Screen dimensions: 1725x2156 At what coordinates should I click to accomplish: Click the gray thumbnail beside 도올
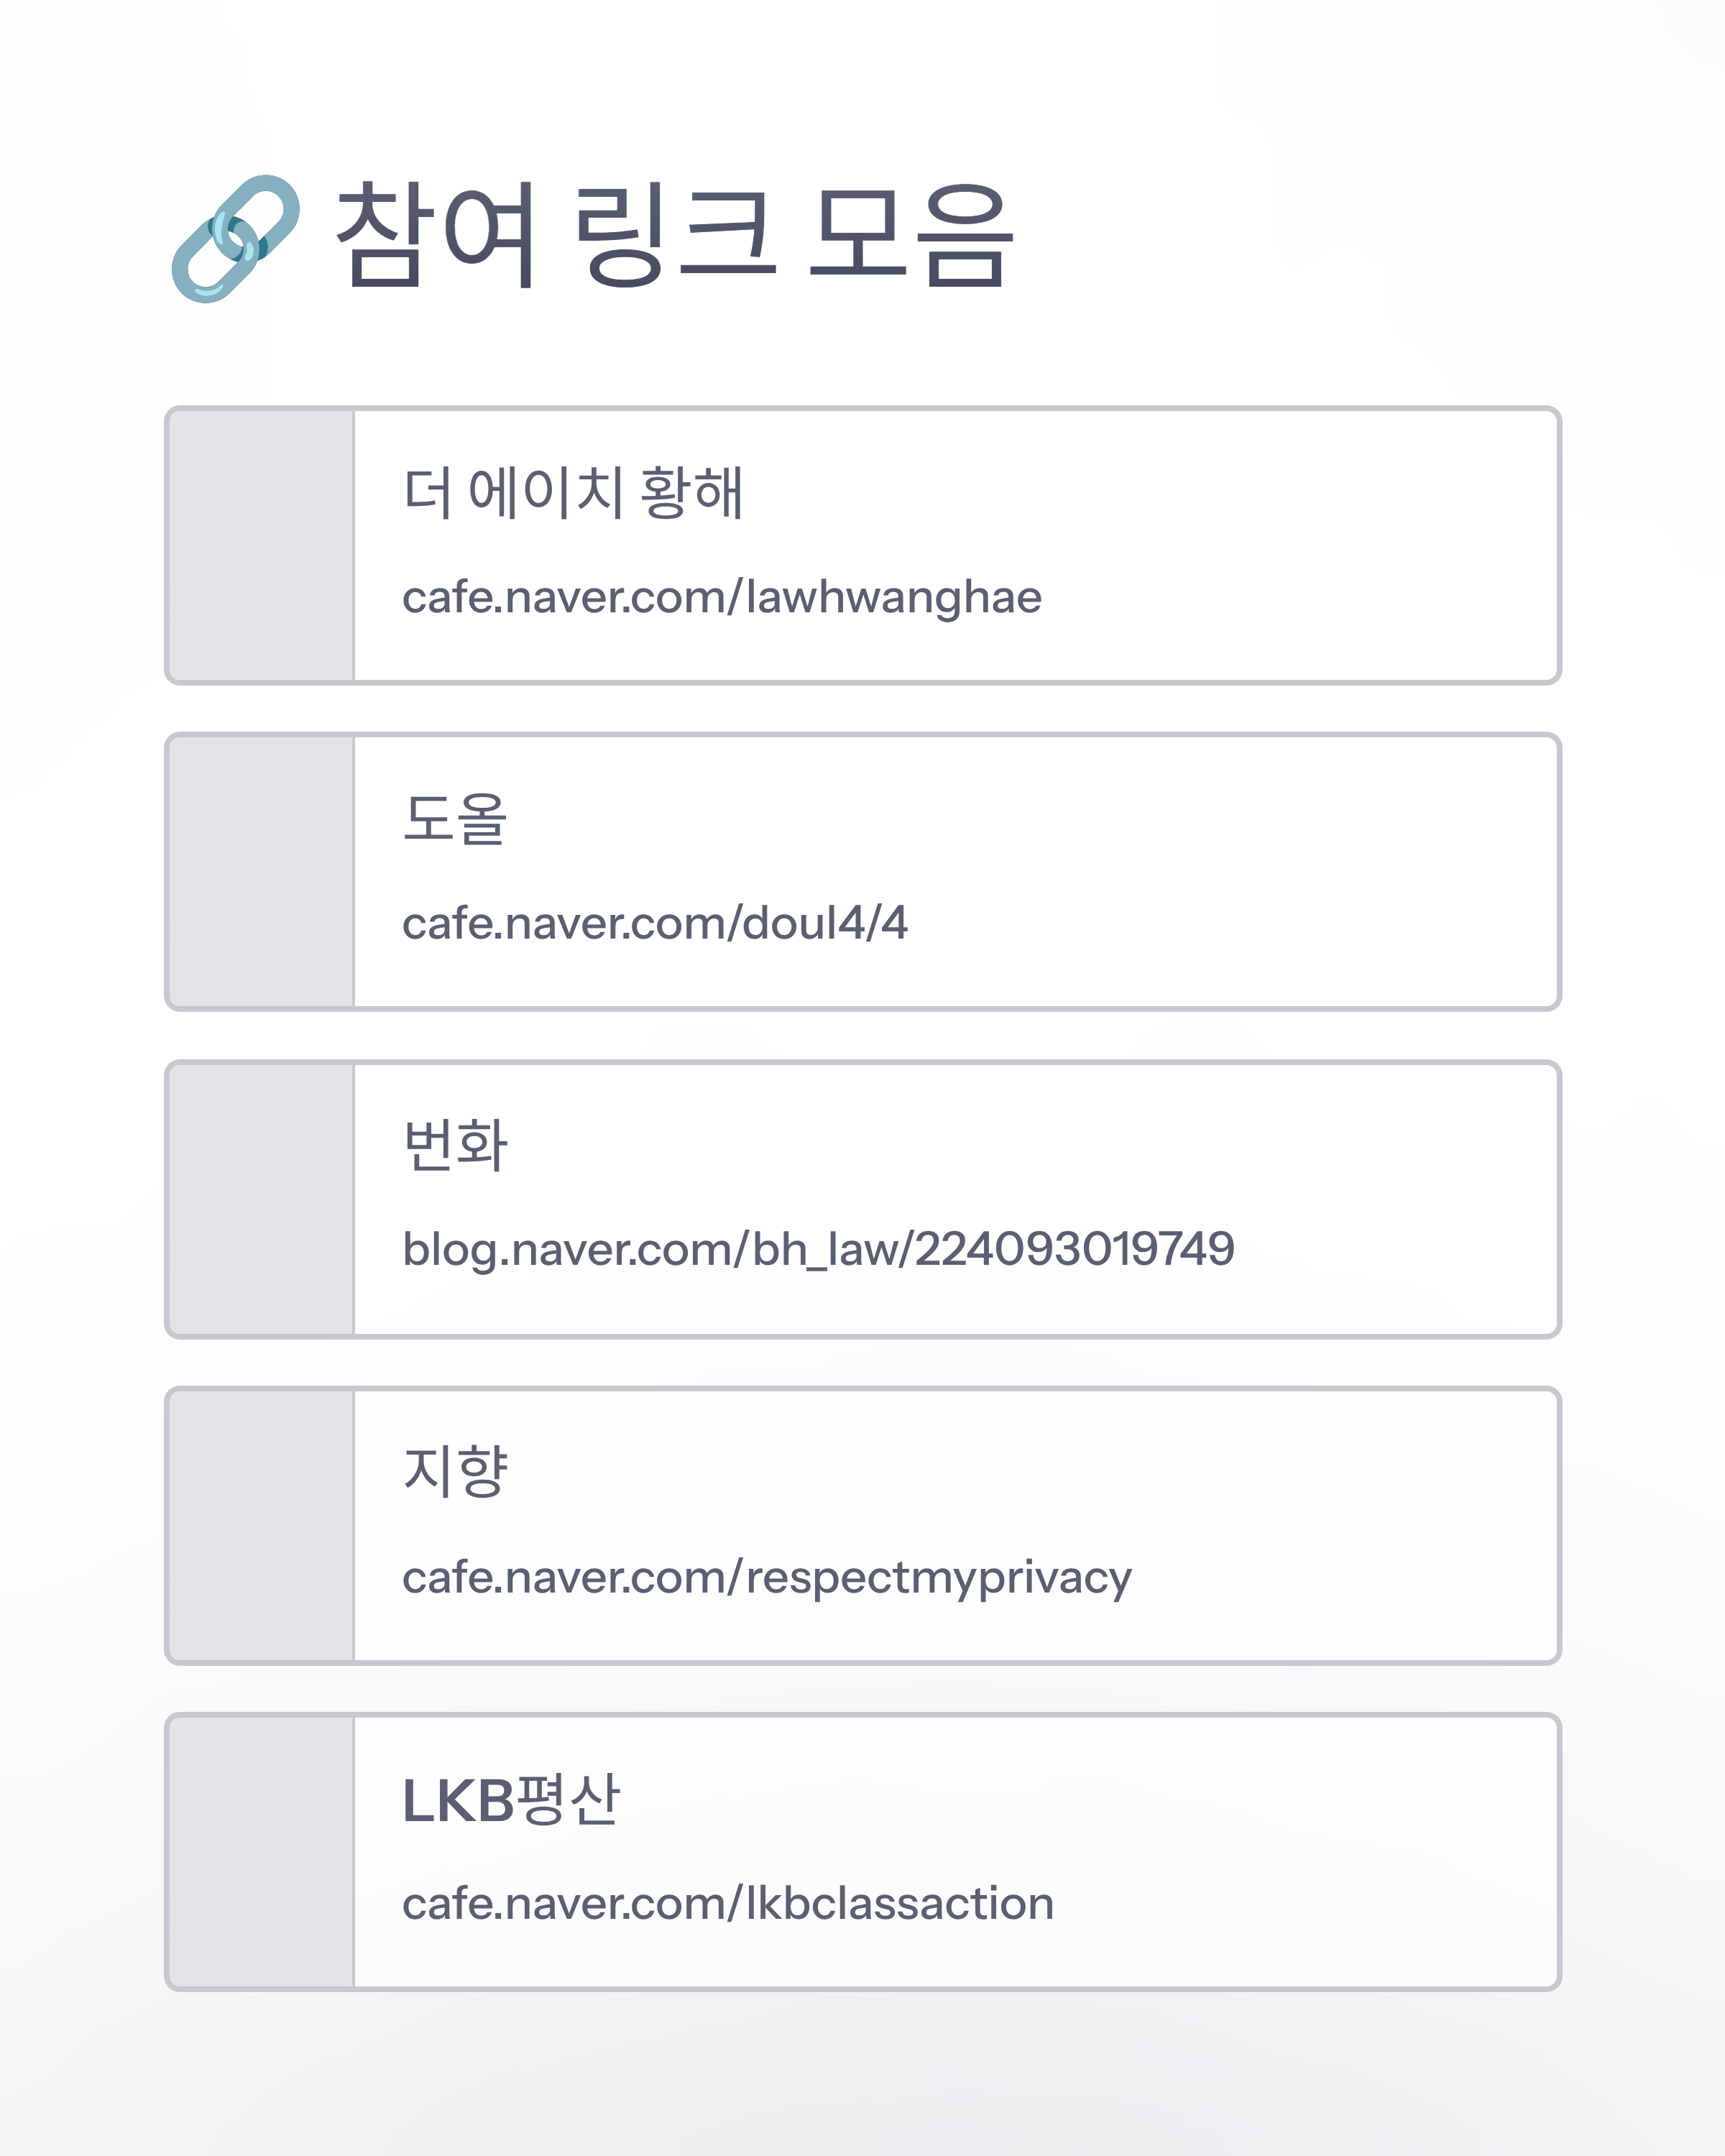[x=261, y=872]
